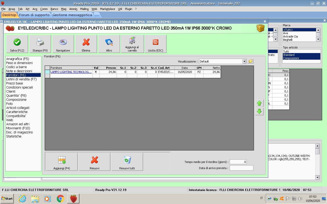Open the media player taskbar icon
The image size is (327, 204).
point(48,199)
